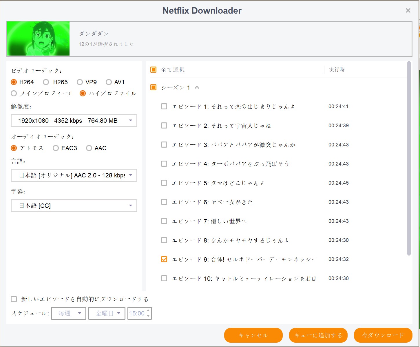Select the H265 video codec
The image size is (420, 347).
46,82
